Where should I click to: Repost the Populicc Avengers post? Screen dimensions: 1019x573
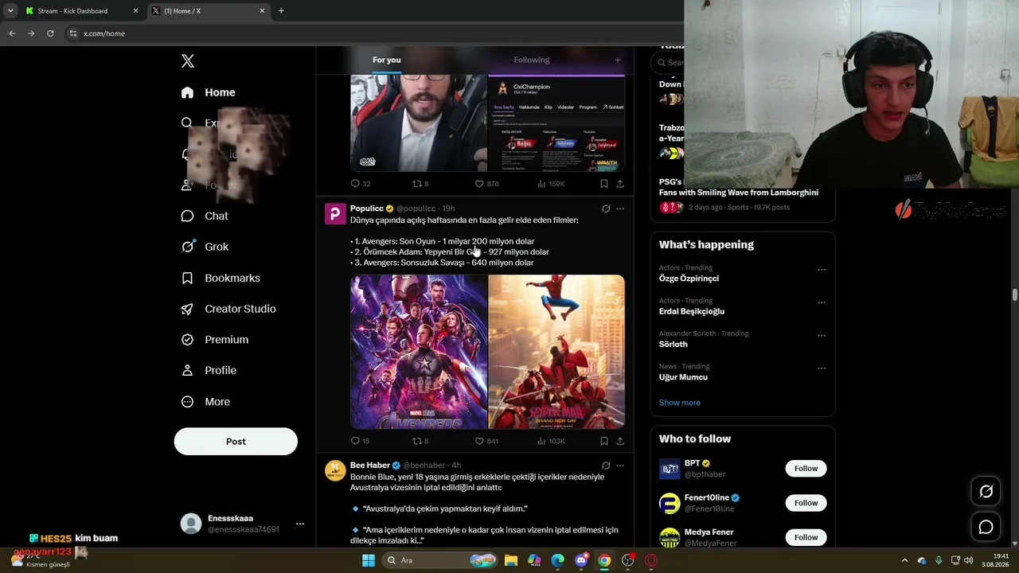(420, 441)
